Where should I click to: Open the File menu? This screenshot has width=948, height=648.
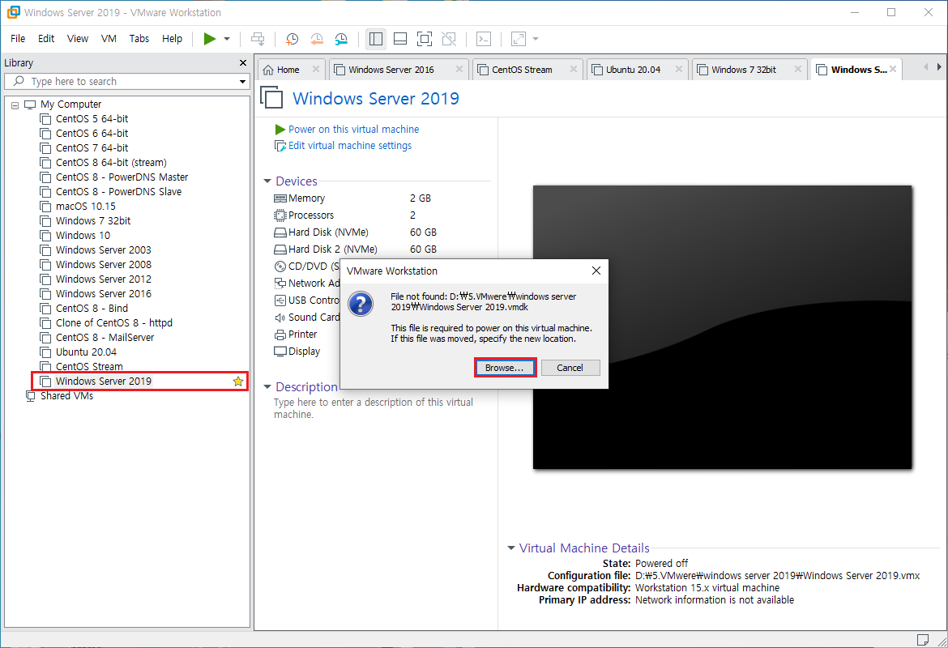18,39
